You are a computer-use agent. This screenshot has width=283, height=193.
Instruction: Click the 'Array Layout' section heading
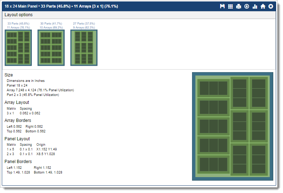tap(17, 102)
